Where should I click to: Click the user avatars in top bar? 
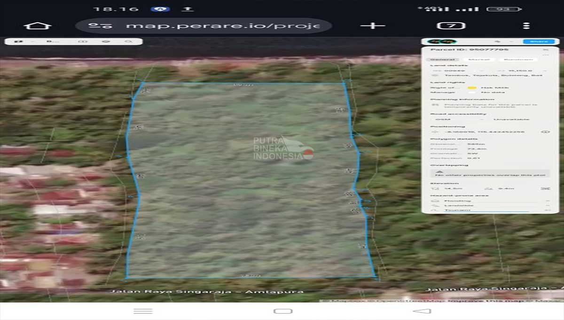point(441,41)
